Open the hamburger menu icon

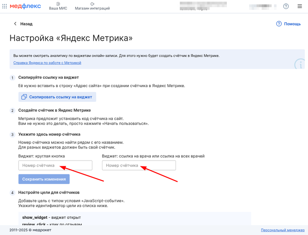(x=300, y=6)
